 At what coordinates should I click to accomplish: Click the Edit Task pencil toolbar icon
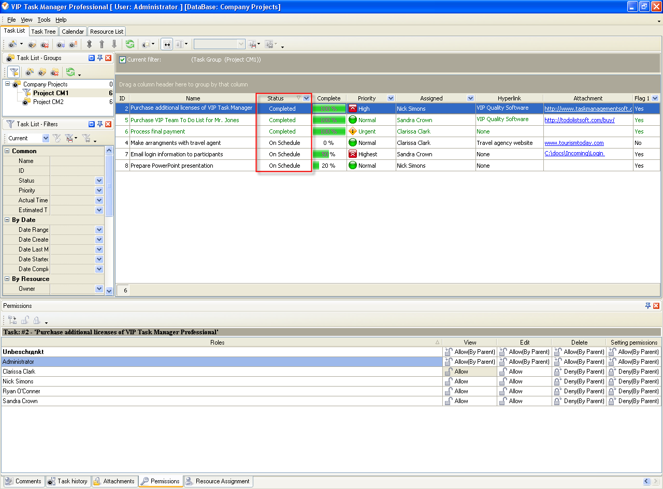point(32,45)
